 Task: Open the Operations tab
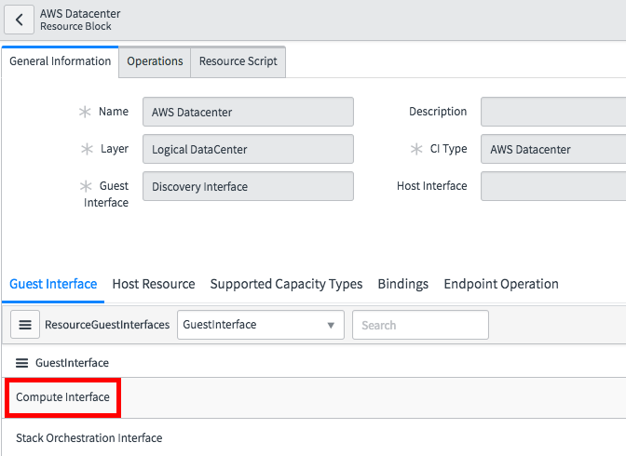(x=155, y=61)
